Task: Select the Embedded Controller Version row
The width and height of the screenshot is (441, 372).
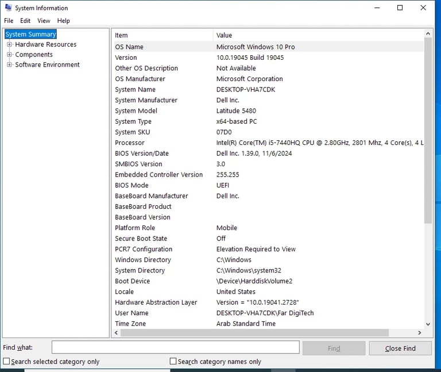Action: (268, 175)
